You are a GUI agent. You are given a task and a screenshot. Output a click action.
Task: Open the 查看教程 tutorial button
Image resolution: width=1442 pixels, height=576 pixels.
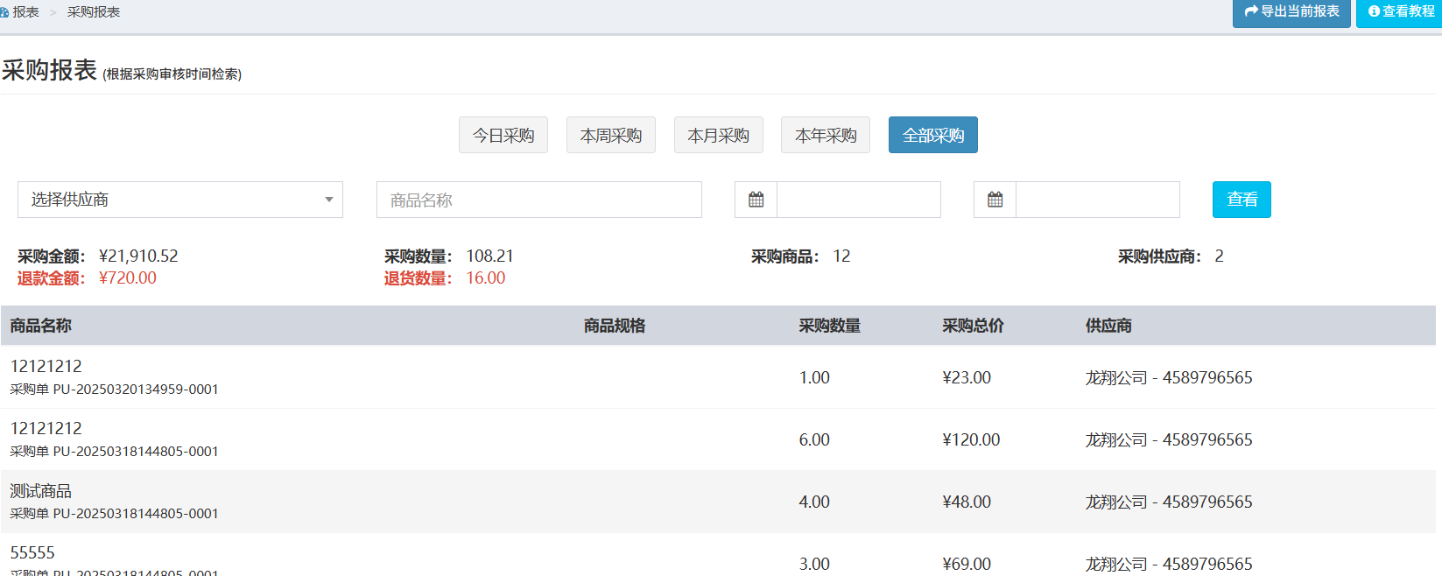point(1401,12)
